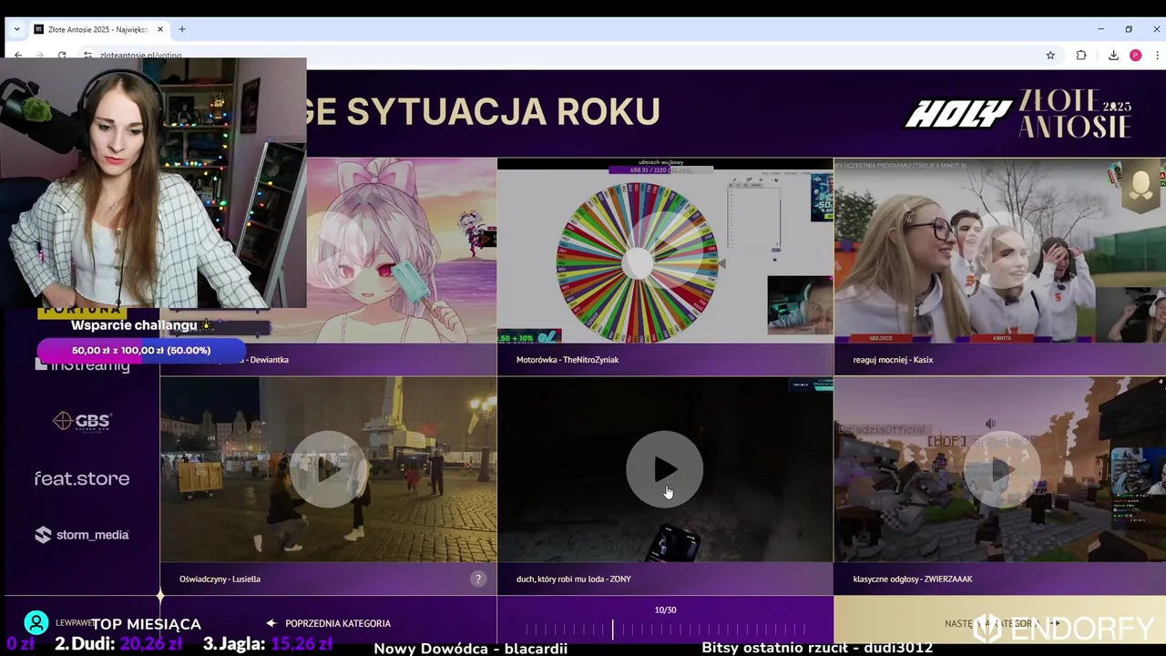Select the duch, który robi mu loda - ZONY label
This screenshot has width=1166, height=656.
[x=574, y=579]
